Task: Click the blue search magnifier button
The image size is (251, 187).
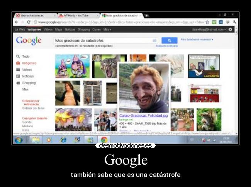Action: 170,40
